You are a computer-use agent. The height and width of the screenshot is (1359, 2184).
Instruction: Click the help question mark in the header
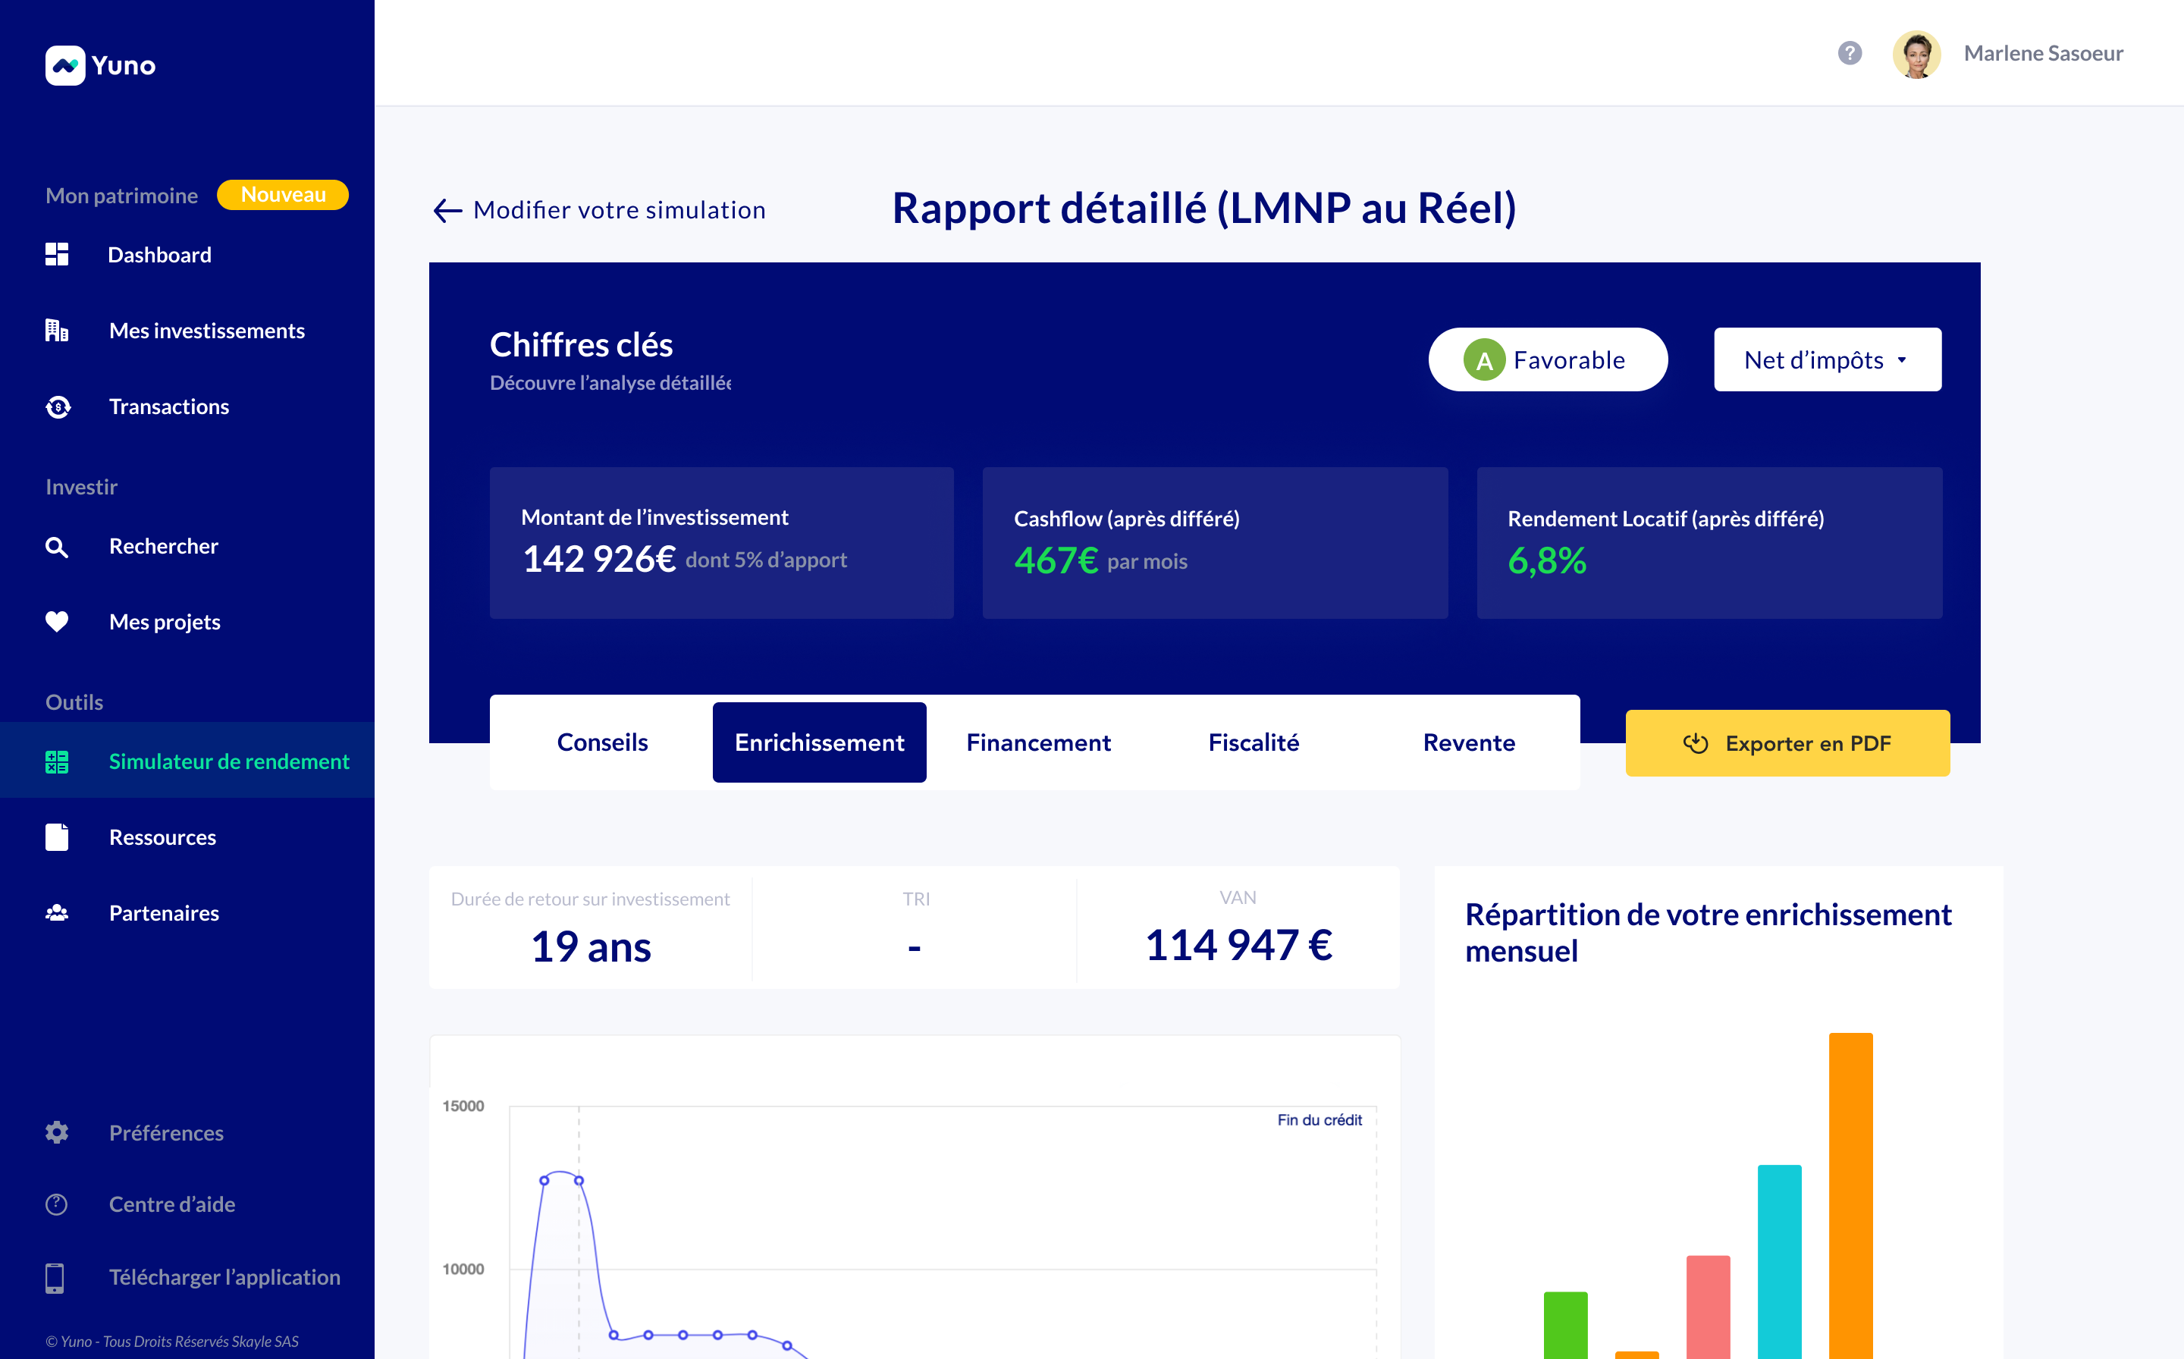tap(1850, 53)
